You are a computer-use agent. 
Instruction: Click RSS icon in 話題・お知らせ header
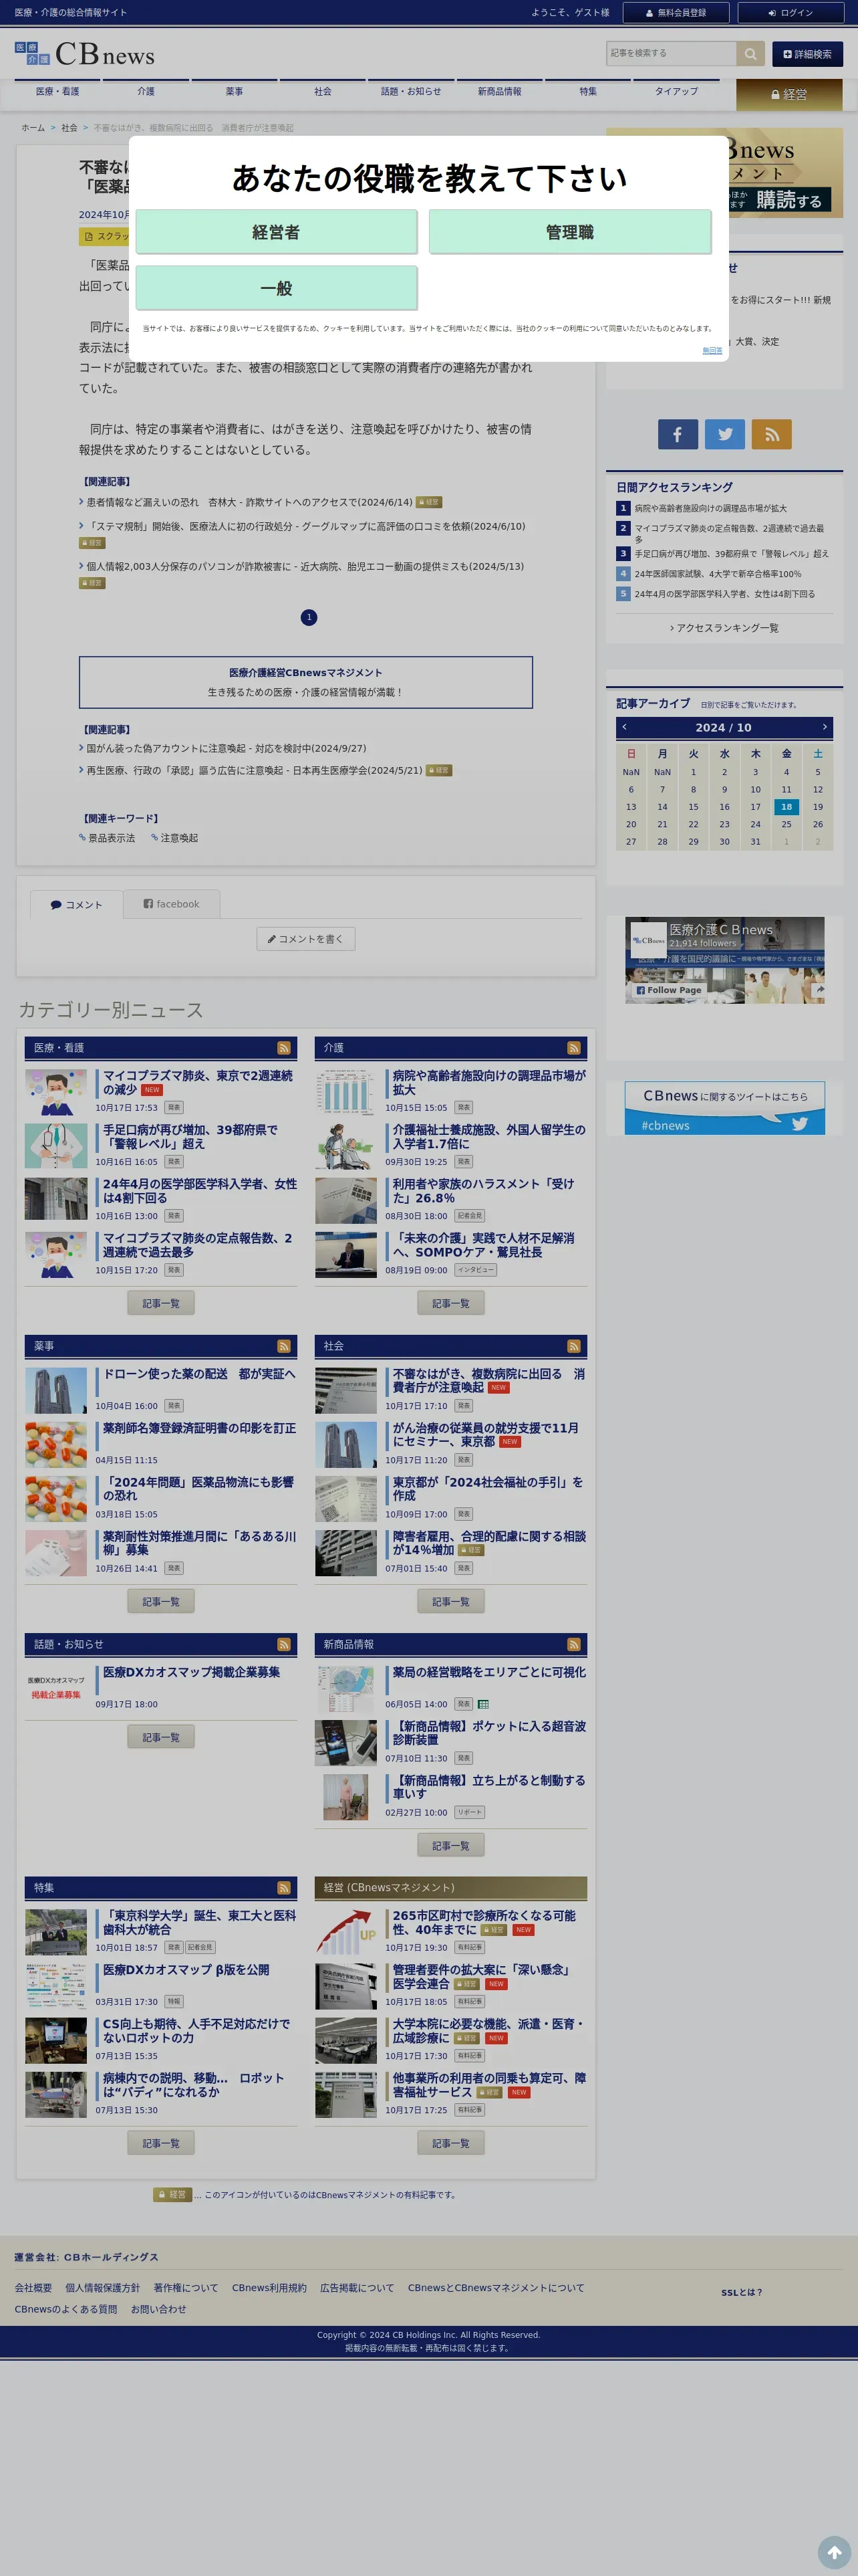point(284,1644)
